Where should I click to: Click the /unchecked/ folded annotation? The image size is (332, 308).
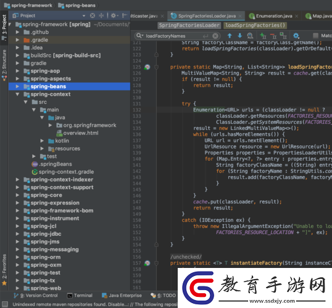coord(186,257)
